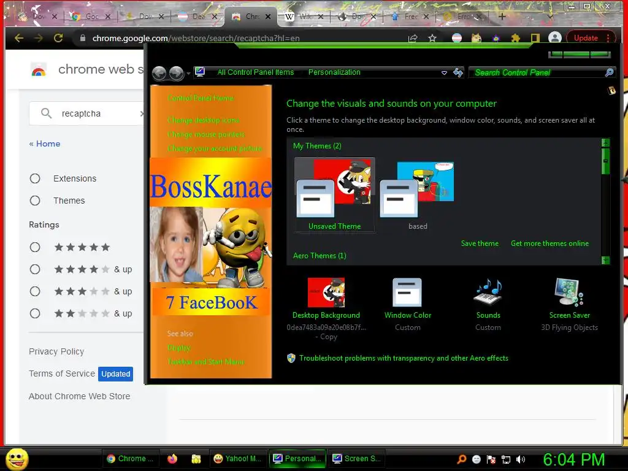Click the recaptcha search field in Web Store

[86, 113]
